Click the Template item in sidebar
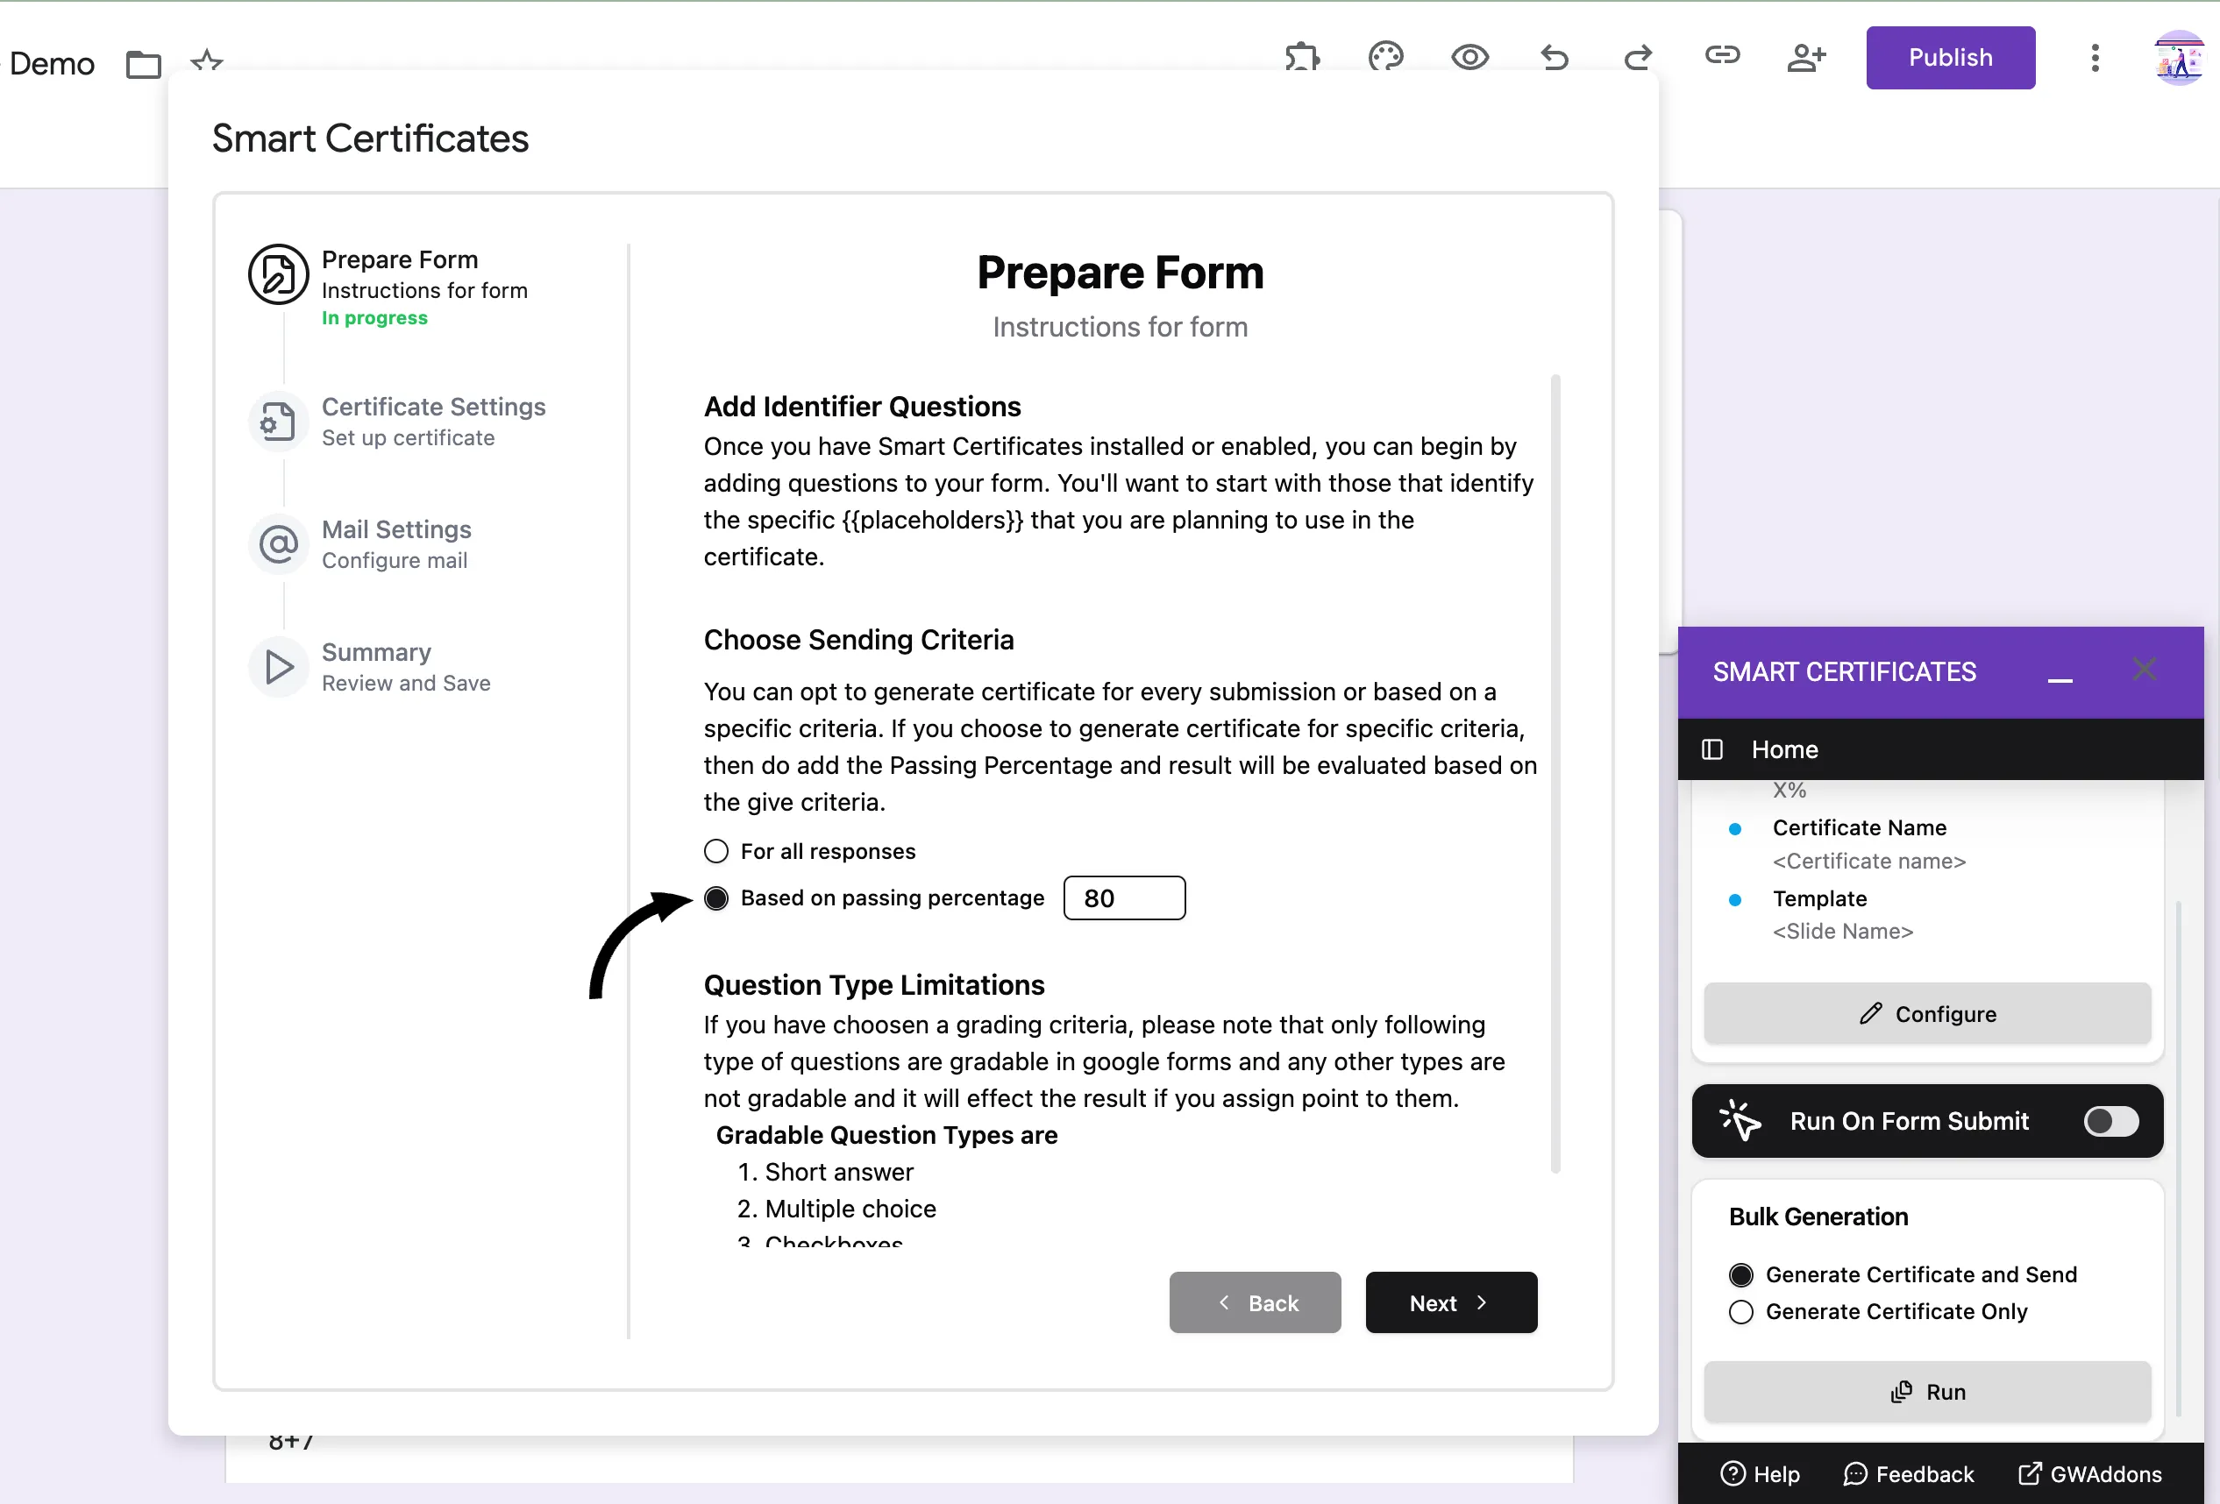Screen dimensions: 2220x1504 pyautogui.click(x=1819, y=898)
